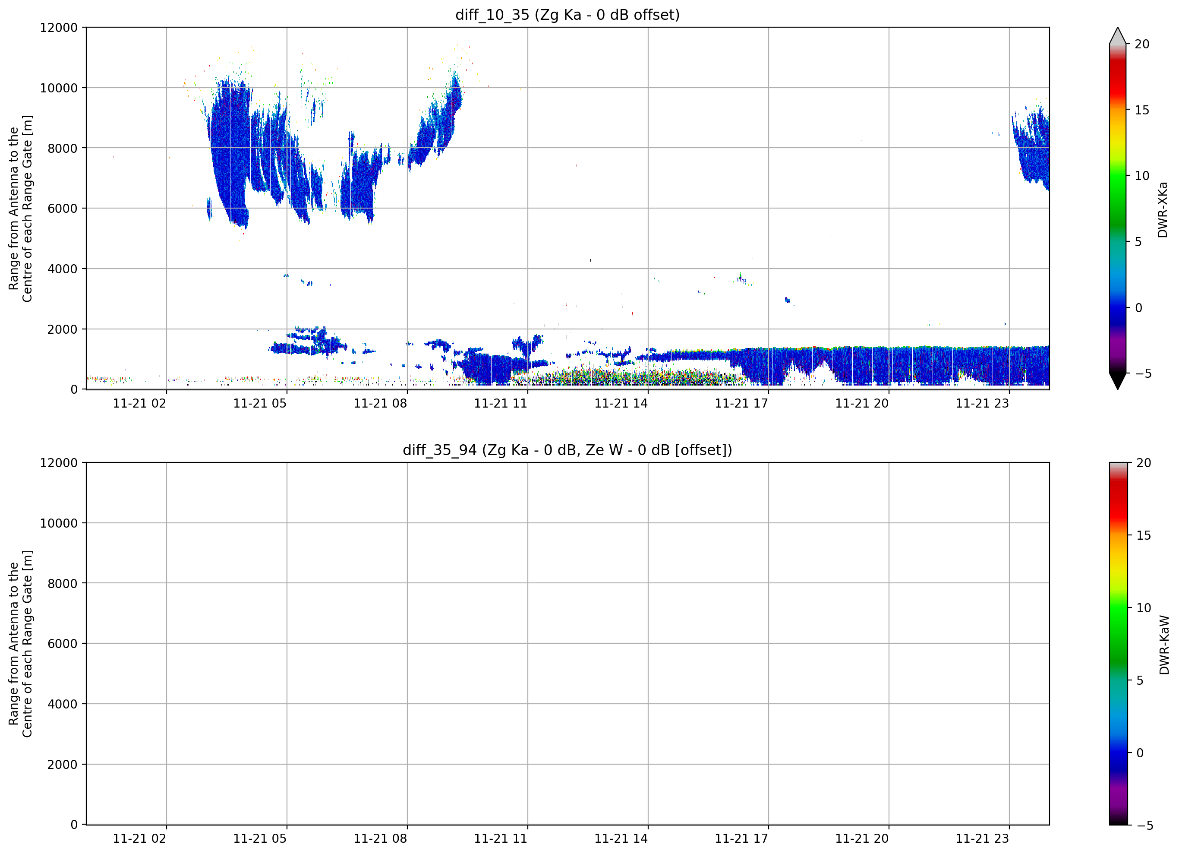1179x854 pixels.
Task: Click the 20 tick on the DWR-XKa colorbar
Action: point(1141,44)
